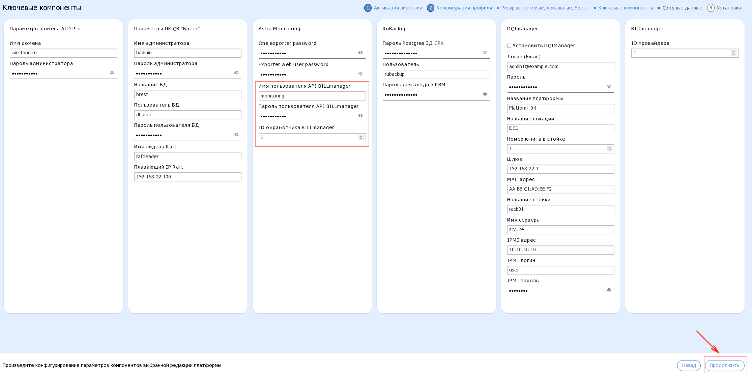Image resolution: width=752 pixels, height=375 pixels.
Task: Go to step 3 Установка
Action: tap(724, 8)
